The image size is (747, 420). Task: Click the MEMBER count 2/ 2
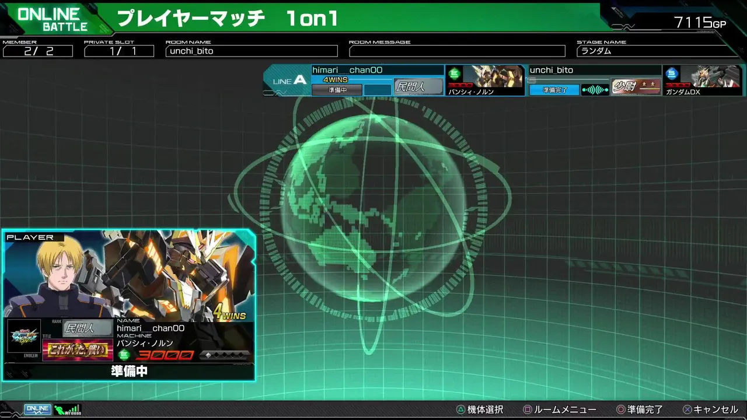(38, 51)
